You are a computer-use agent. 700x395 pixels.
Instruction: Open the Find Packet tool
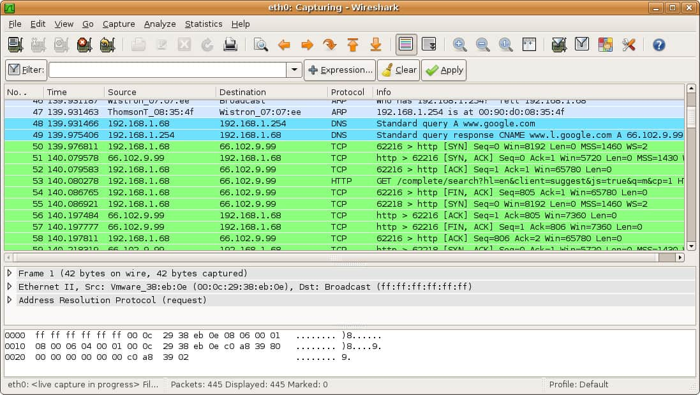point(262,45)
